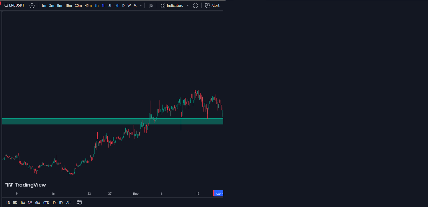The width and height of the screenshot is (428, 207).
Task: Set the date range to 5D
Action: click(x=15, y=203)
